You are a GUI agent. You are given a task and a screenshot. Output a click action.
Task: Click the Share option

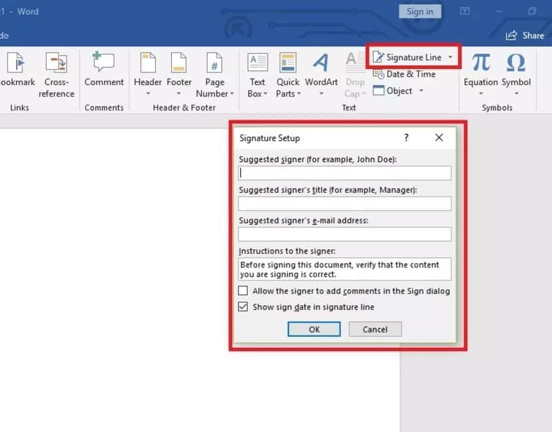tap(525, 35)
